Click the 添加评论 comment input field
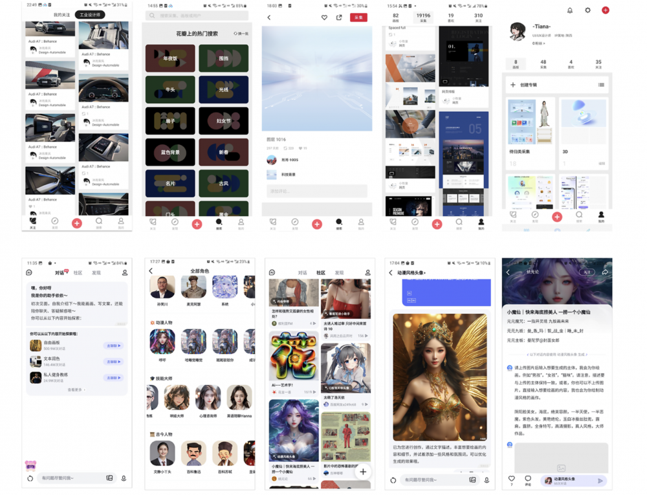Image resolution: width=647 pixels, height=495 pixels. pyautogui.click(x=316, y=191)
